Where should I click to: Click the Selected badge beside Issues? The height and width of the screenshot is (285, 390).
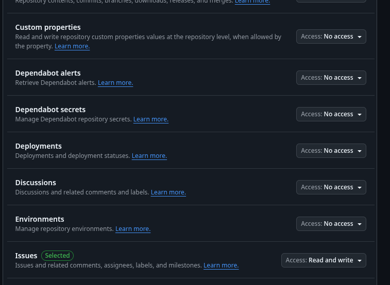click(57, 256)
